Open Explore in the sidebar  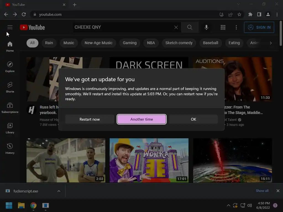[x=10, y=67]
